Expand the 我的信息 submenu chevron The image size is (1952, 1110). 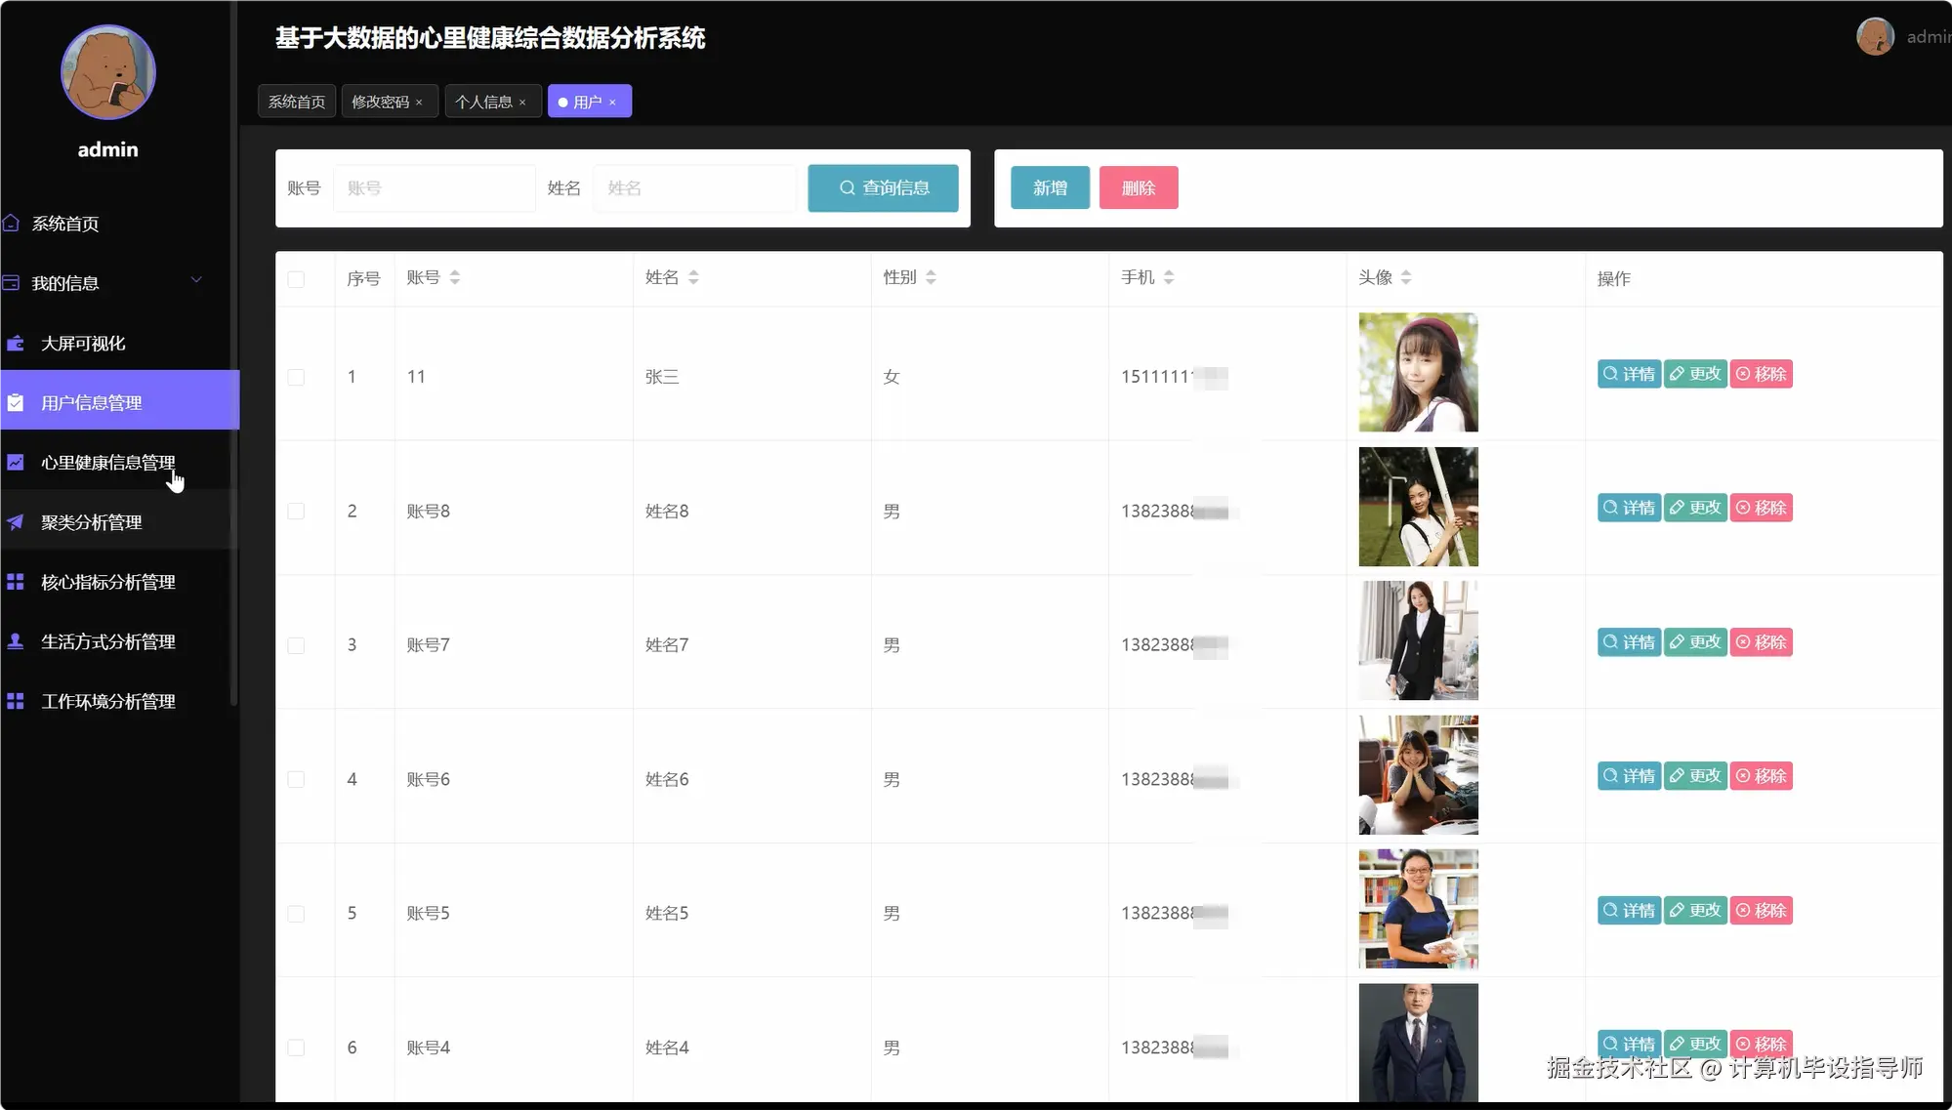coord(196,280)
